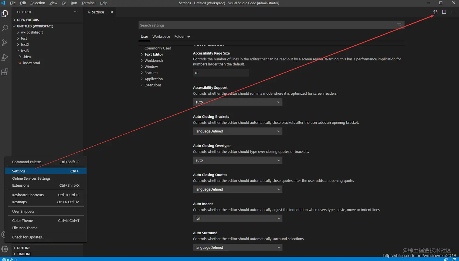Screen dimensions: 459x261
Task: Collapse the test3 folder
Action: pyautogui.click(x=47, y=51)
